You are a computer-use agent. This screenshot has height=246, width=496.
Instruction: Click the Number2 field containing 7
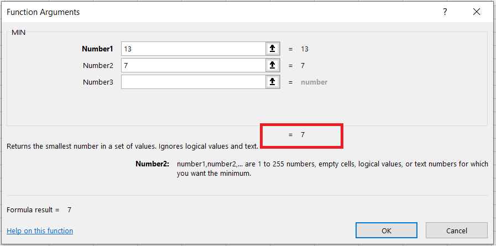(193, 65)
